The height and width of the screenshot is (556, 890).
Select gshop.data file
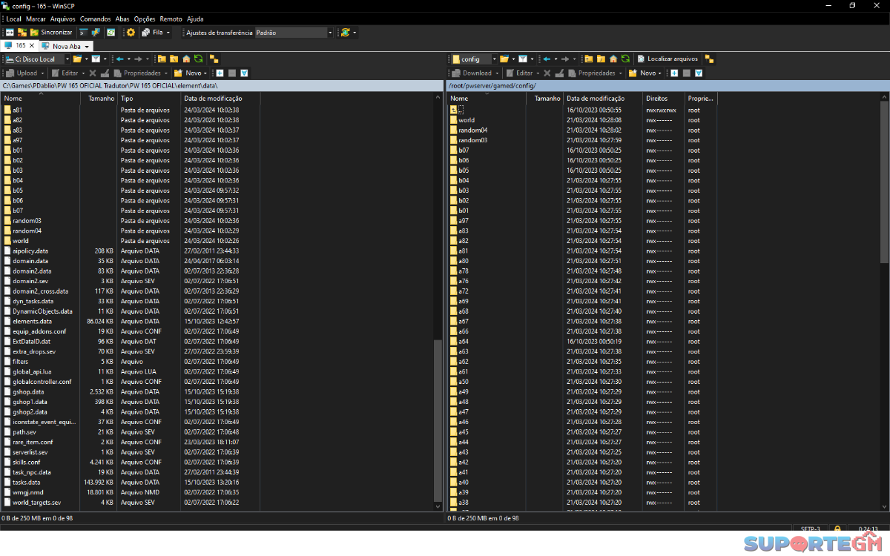tap(28, 392)
